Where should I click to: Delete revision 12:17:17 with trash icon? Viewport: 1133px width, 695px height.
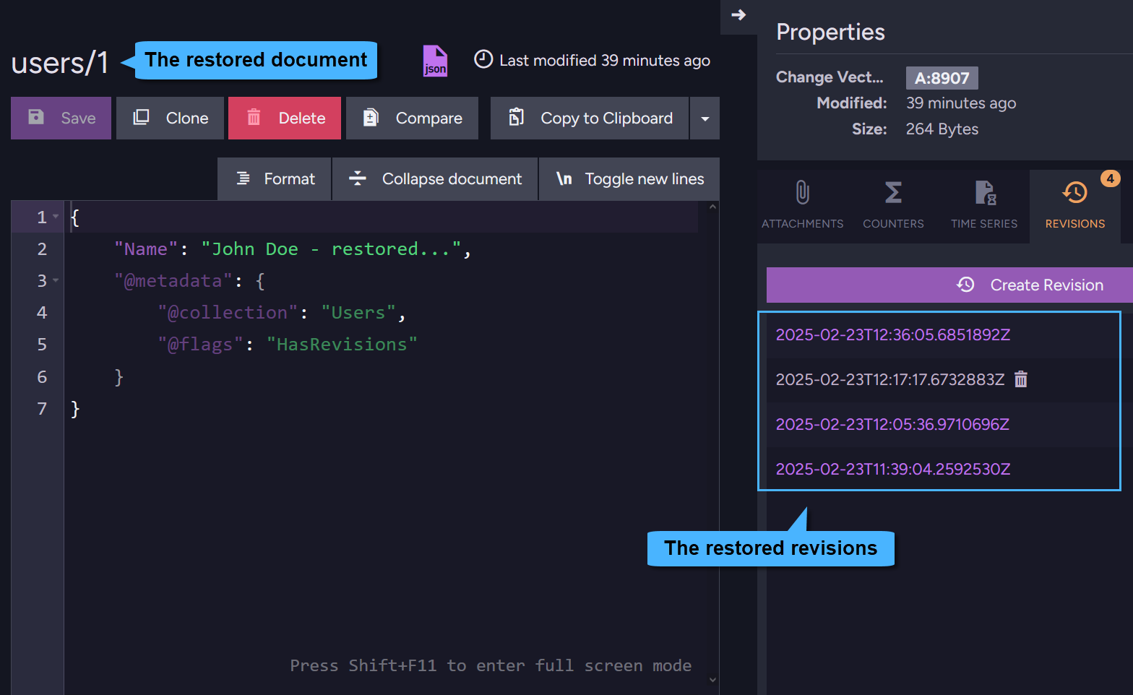tap(1021, 379)
